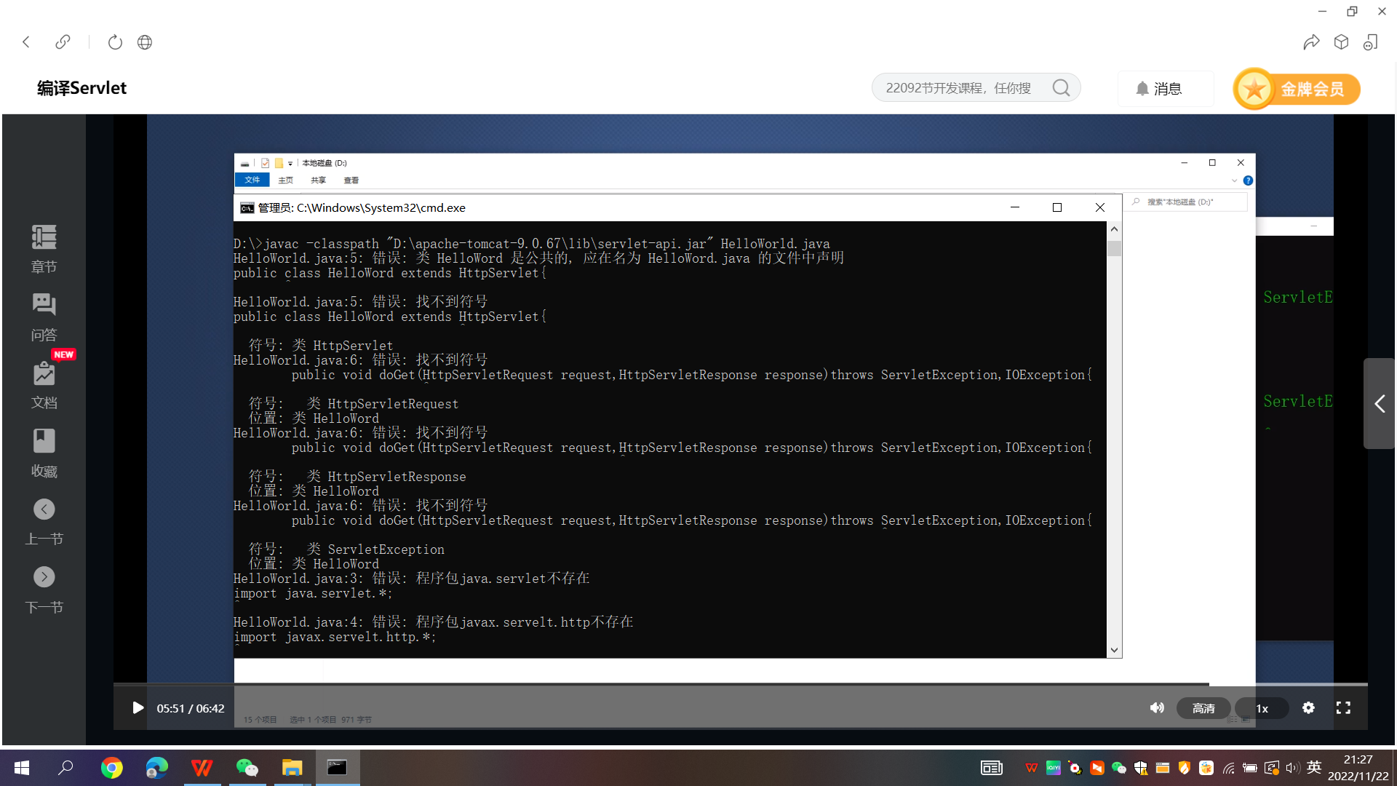Open taskbar clock 21:27 date panel

click(x=1358, y=768)
